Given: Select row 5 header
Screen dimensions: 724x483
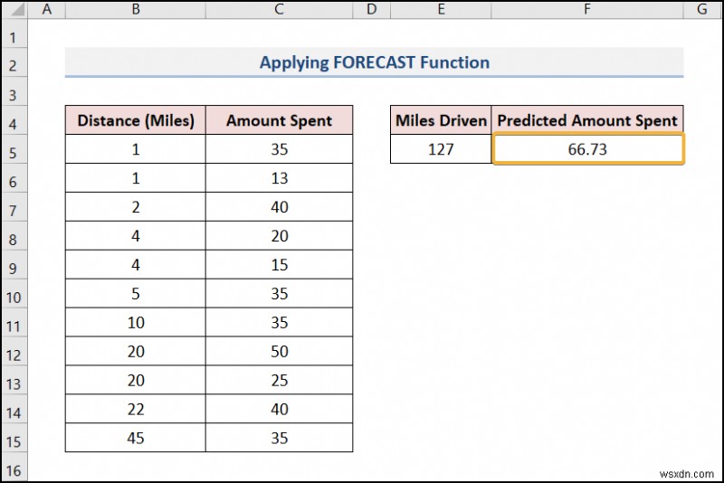Looking at the screenshot, I should pyautogui.click(x=14, y=149).
